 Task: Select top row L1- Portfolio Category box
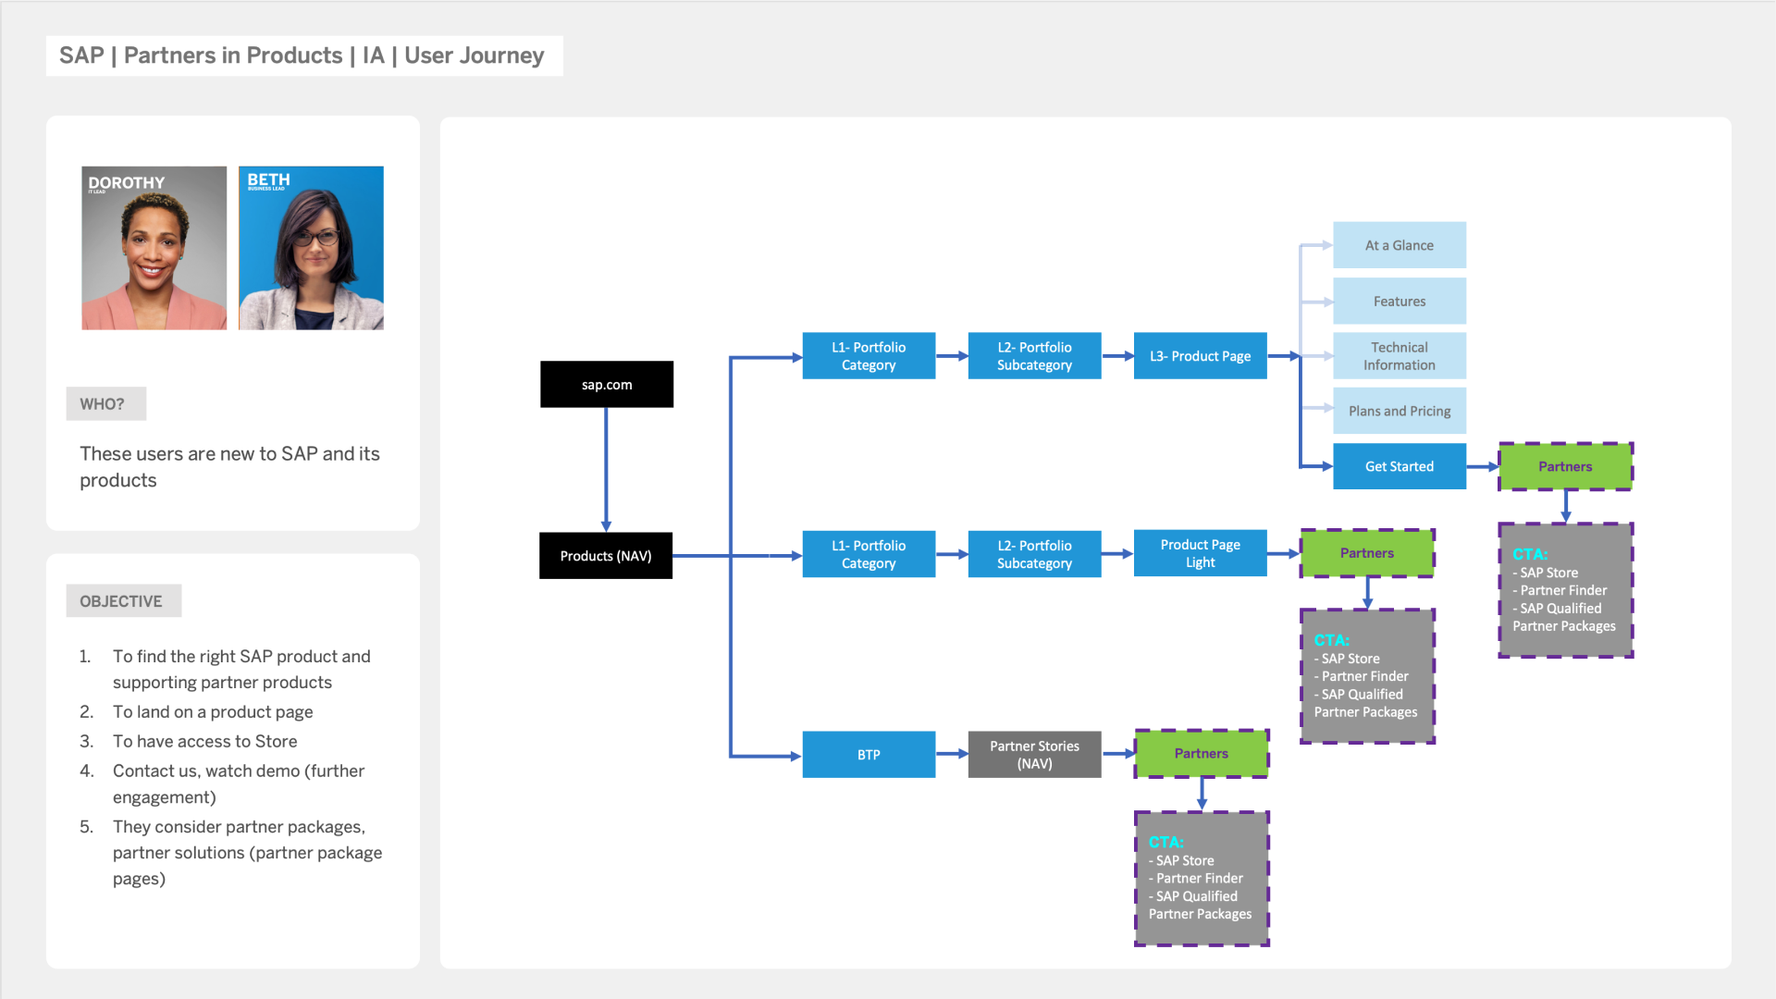pos(869,355)
